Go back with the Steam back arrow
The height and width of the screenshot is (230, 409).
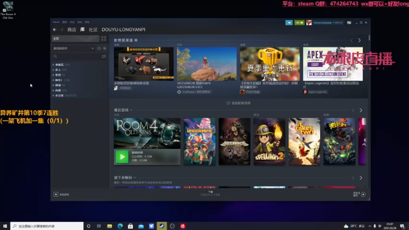[54, 30]
